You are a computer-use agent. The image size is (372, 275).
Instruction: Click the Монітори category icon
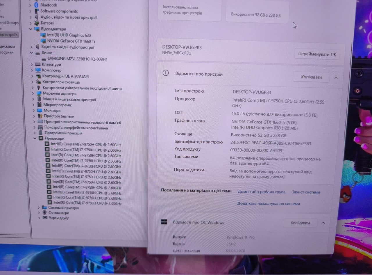click(40, 110)
